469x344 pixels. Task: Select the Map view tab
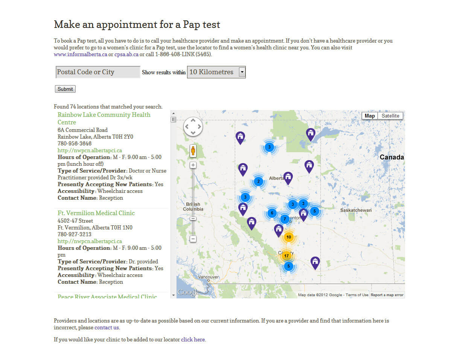370,116
